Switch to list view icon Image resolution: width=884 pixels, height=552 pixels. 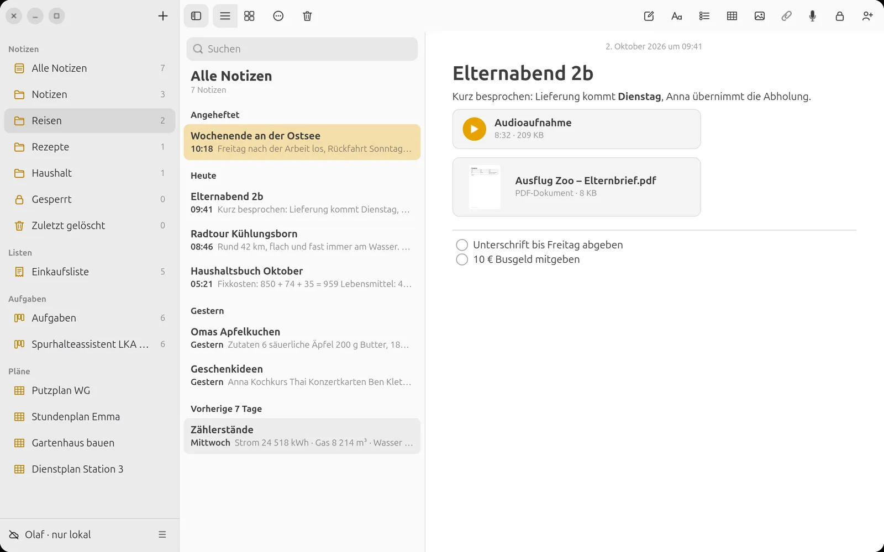[225, 16]
